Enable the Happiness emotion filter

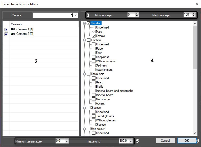click(94, 57)
